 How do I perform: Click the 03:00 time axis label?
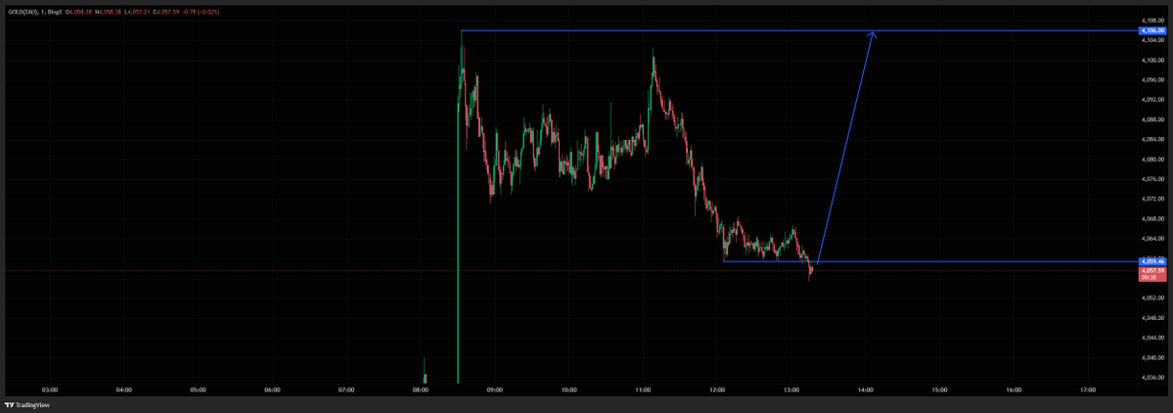coord(49,390)
